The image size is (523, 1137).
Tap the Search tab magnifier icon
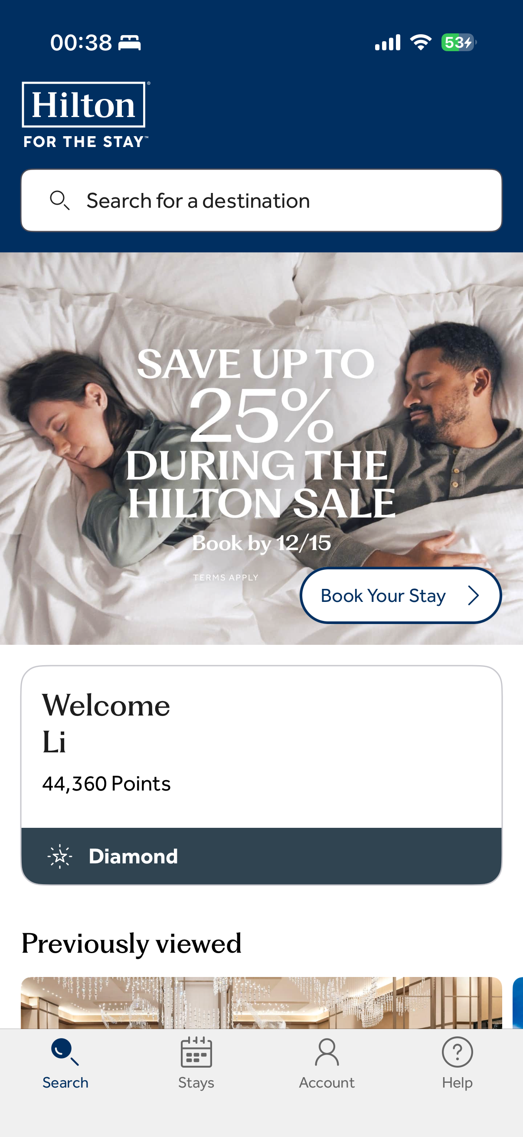pos(65,1052)
